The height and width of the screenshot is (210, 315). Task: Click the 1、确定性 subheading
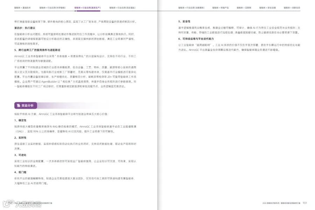(x=20, y=120)
